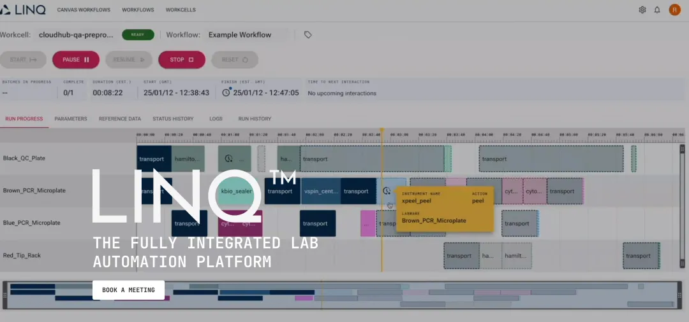Select the kbio_sealer block
This screenshot has width=689, height=322.
(x=236, y=191)
